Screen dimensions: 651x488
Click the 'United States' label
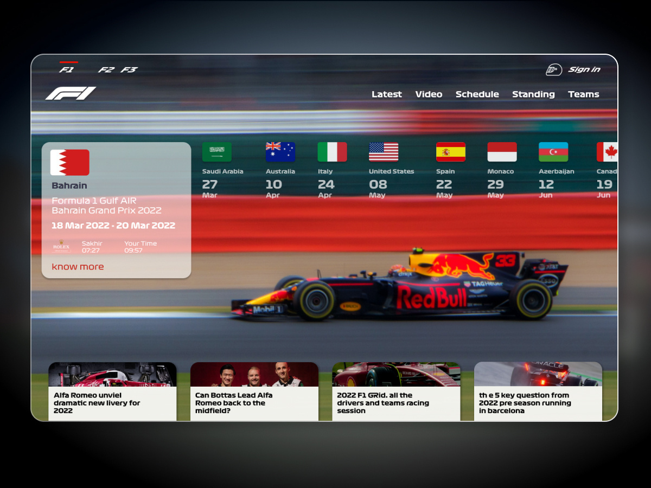[391, 171]
